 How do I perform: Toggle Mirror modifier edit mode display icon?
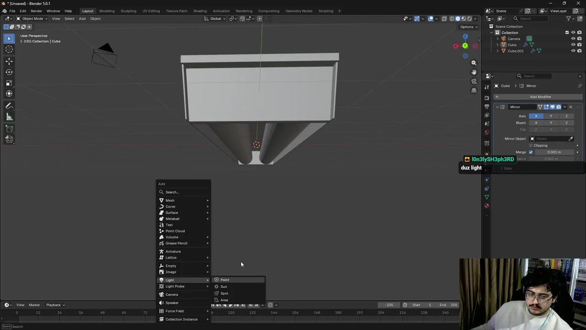click(x=546, y=107)
